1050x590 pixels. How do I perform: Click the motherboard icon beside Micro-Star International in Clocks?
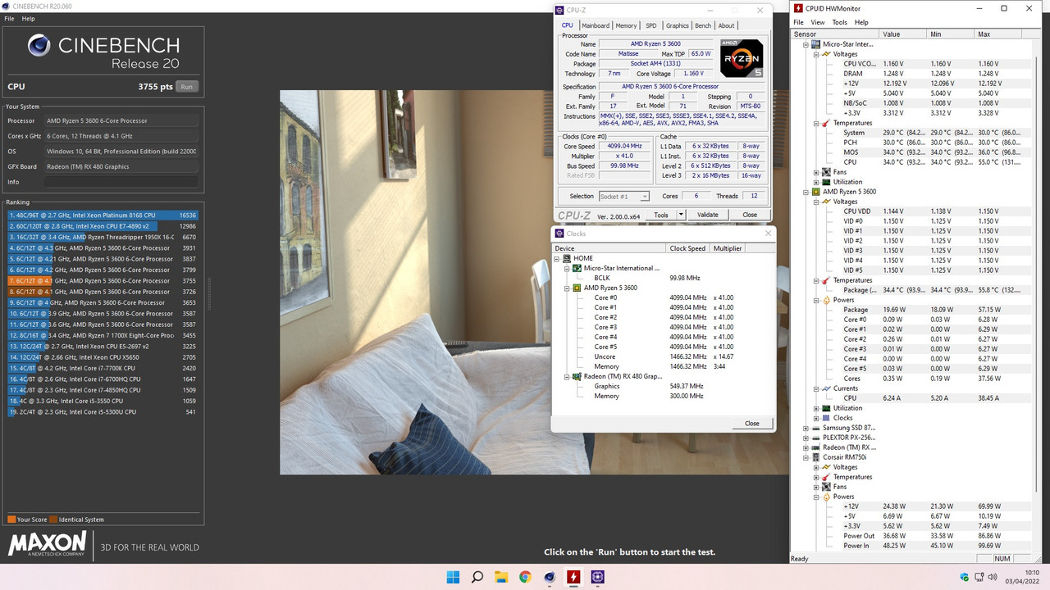point(577,268)
